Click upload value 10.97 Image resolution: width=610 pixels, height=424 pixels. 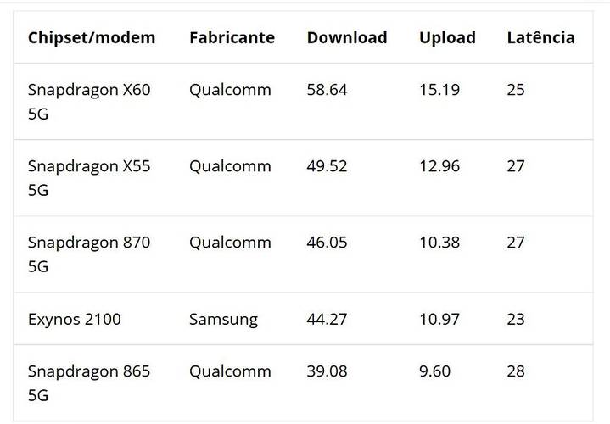click(x=439, y=320)
